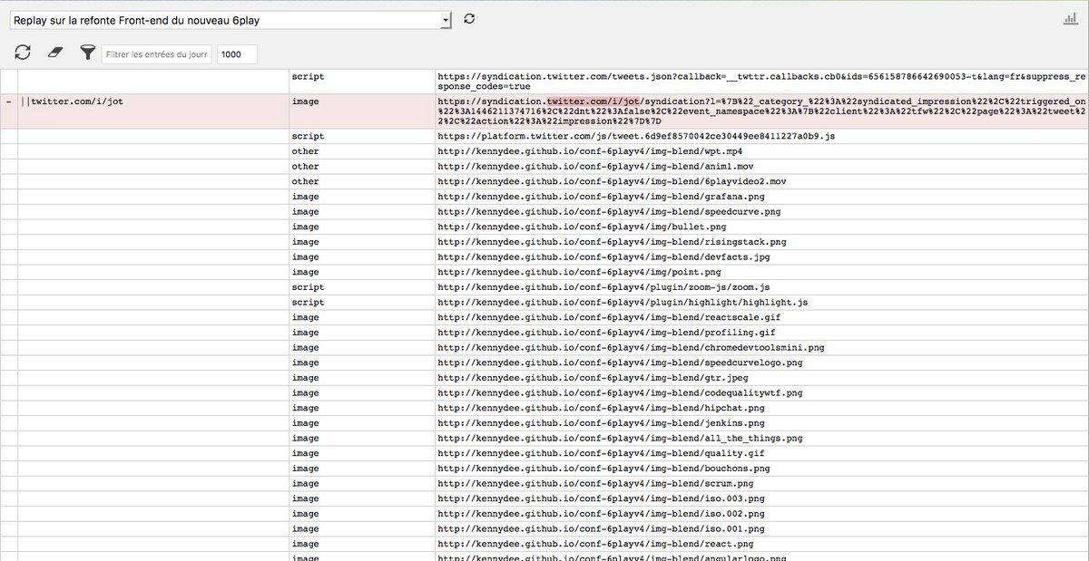Click the iso.002.png URL entry
The width and height of the screenshot is (1089, 561).
(x=761, y=514)
